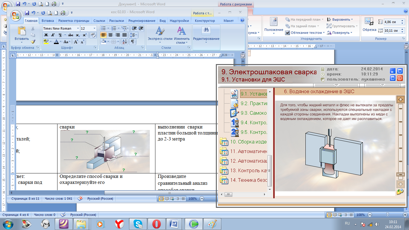Switch to the Вставка tab

[x=48, y=21]
